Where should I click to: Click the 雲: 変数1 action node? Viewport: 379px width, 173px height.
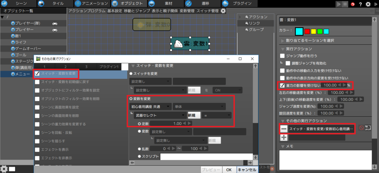(x=191, y=44)
